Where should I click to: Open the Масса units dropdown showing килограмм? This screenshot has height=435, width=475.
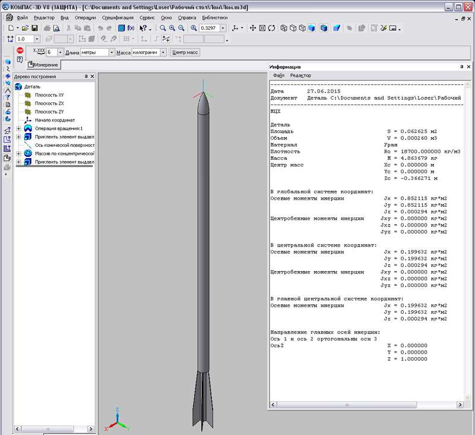click(163, 52)
